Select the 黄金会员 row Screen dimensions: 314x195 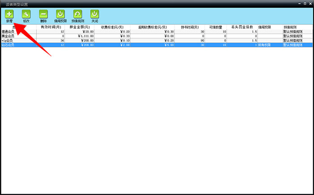(157, 36)
